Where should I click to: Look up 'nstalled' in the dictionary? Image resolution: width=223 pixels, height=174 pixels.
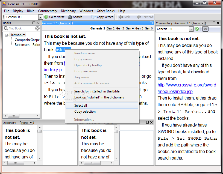coord(102,97)
